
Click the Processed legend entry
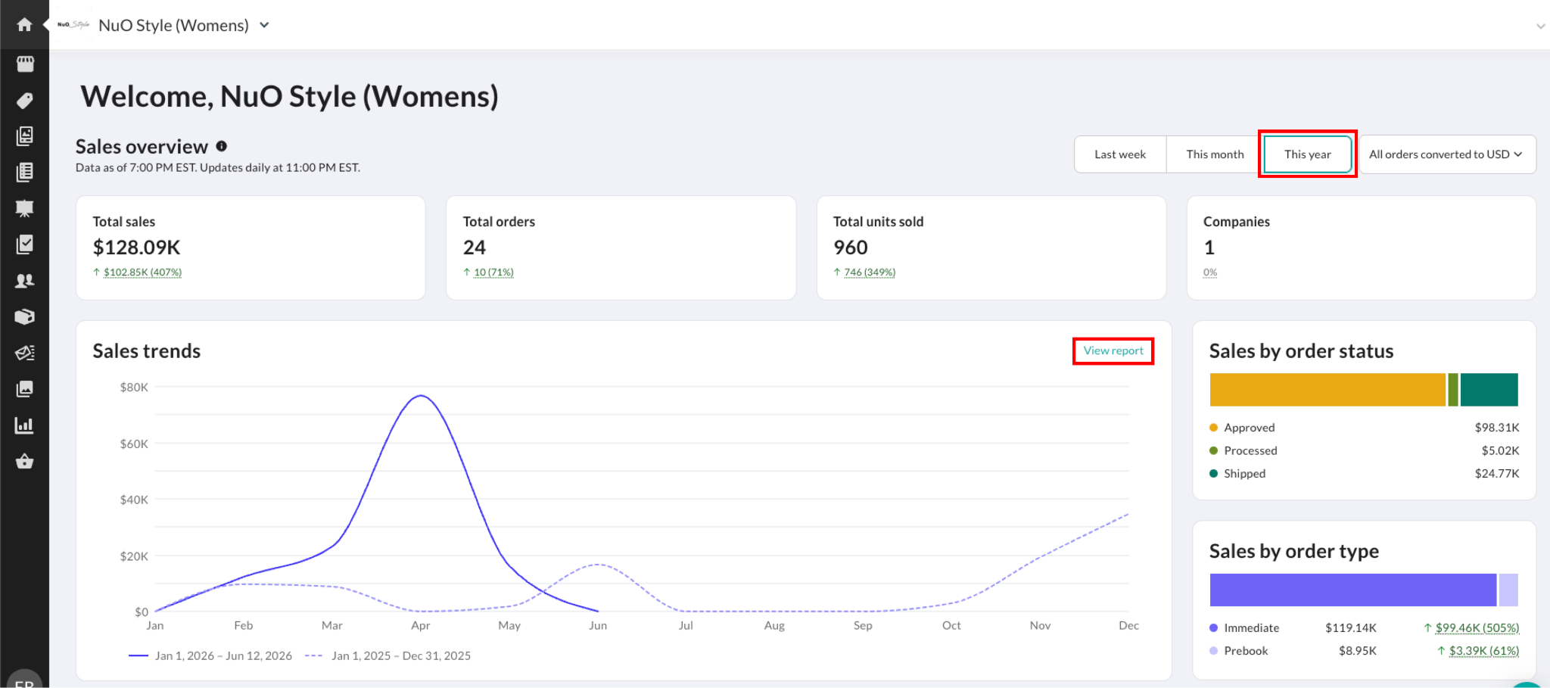click(x=1243, y=450)
